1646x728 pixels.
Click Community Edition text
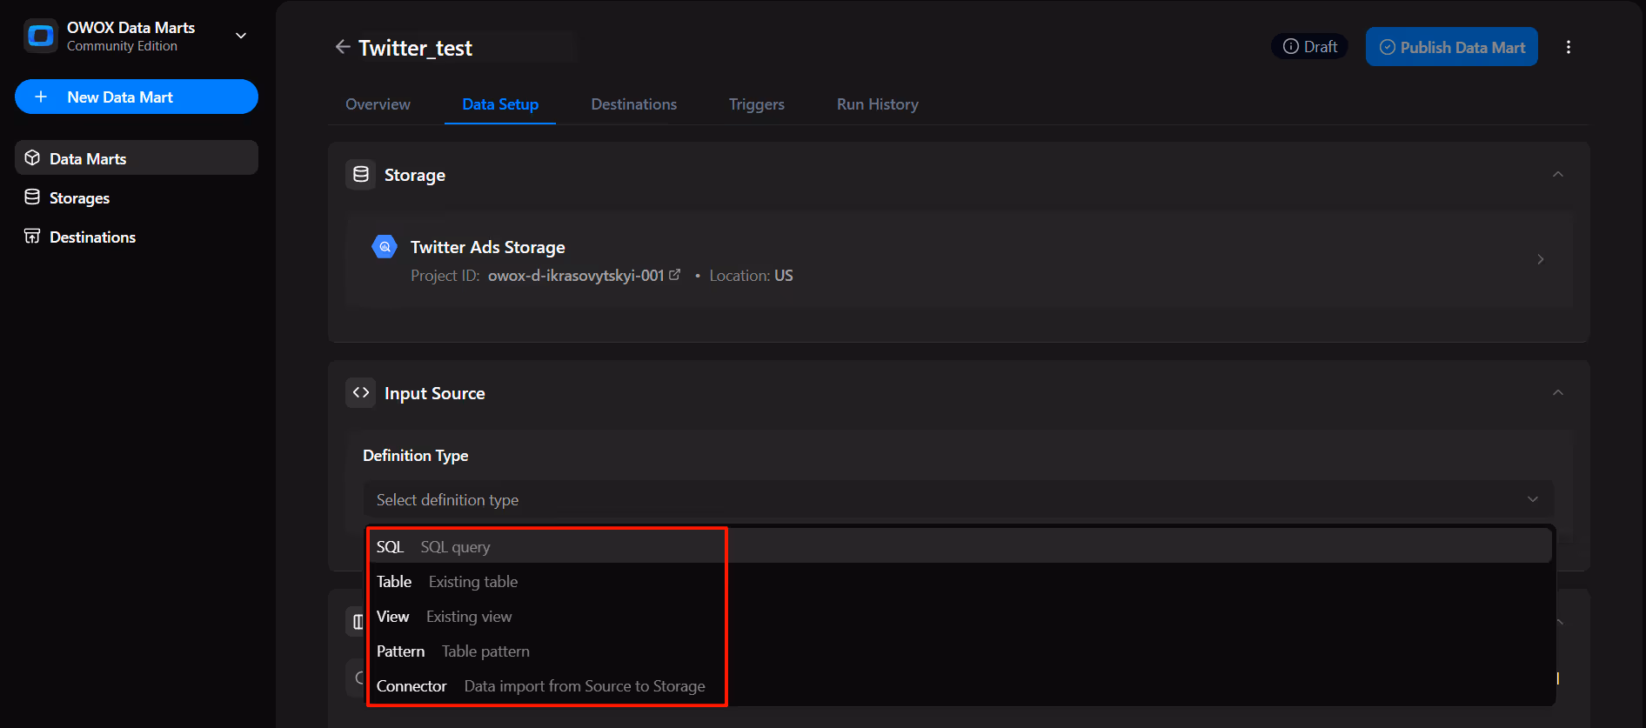point(122,46)
